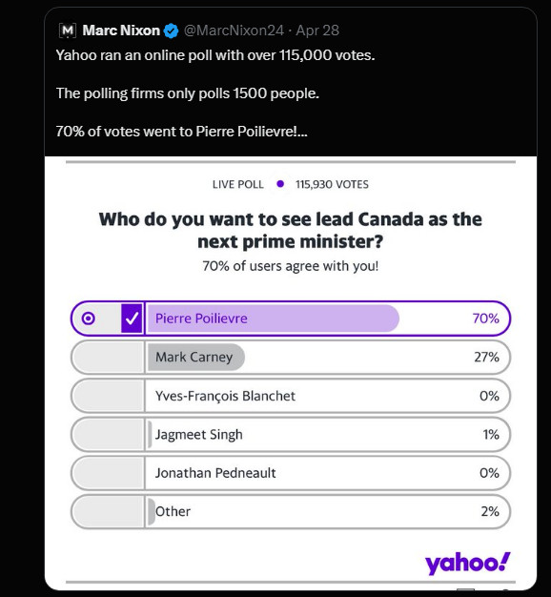Click the 27% Mark Carney result bar
This screenshot has width=551, height=597.
196,357
